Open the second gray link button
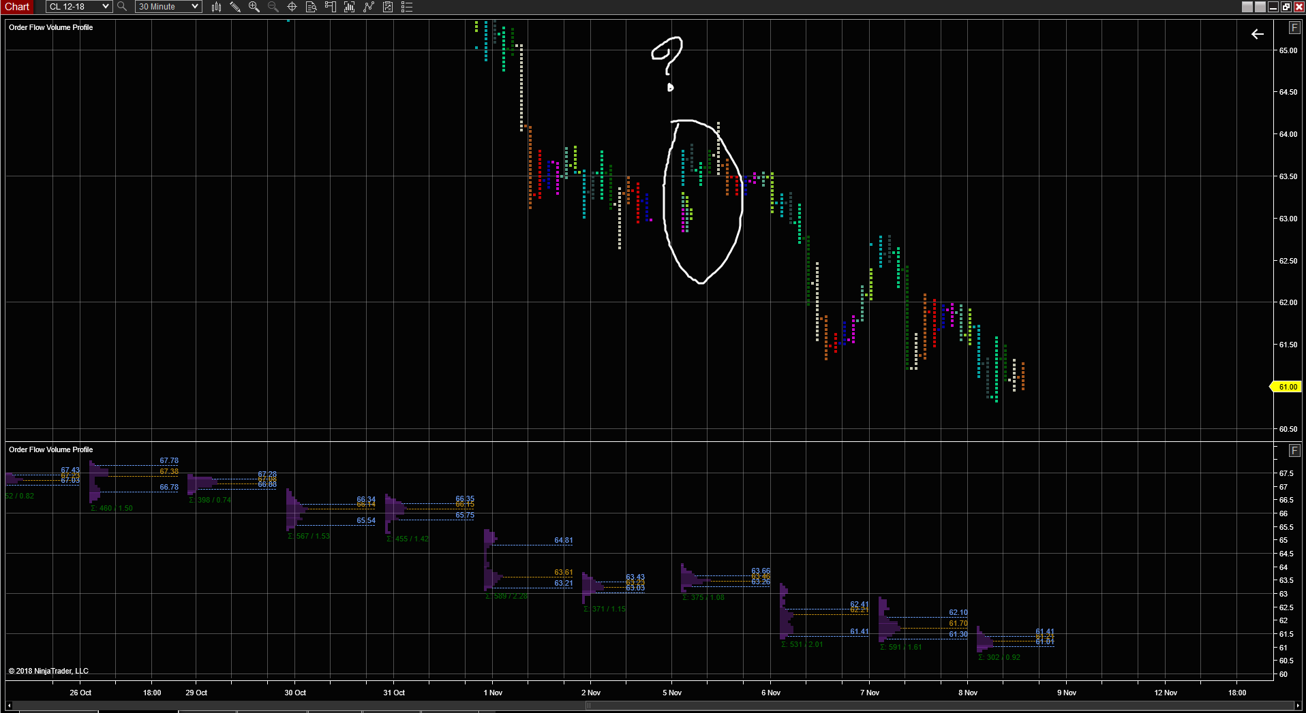Screen dimensions: 1306x713 [x=1260, y=7]
